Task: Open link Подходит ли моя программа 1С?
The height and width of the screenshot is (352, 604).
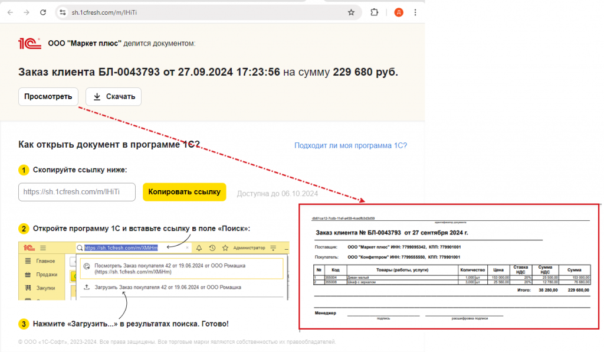Action: 350,145
